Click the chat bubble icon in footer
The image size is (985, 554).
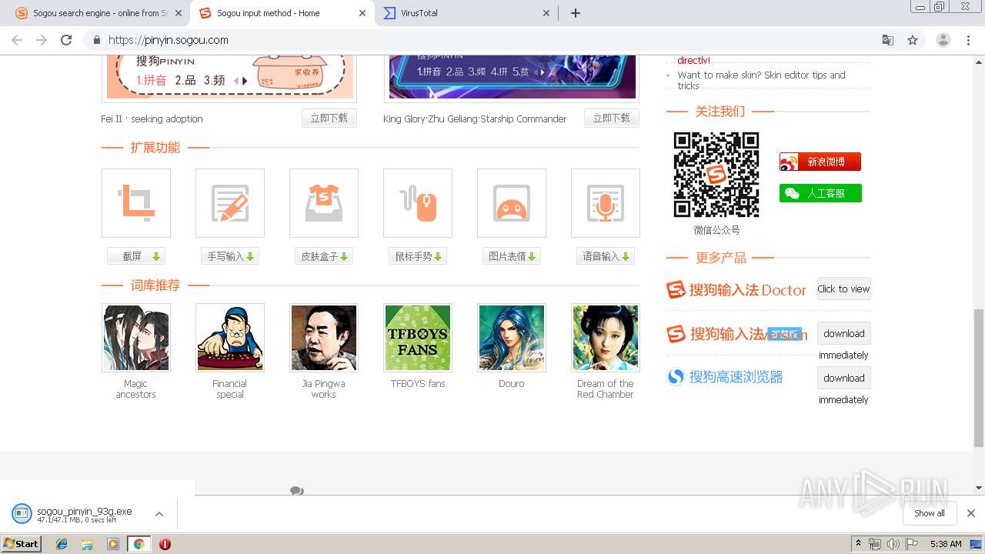click(x=296, y=491)
